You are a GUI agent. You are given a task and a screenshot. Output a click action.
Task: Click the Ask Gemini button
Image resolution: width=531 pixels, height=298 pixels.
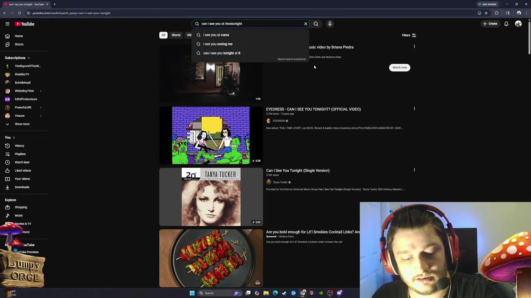click(x=487, y=4)
